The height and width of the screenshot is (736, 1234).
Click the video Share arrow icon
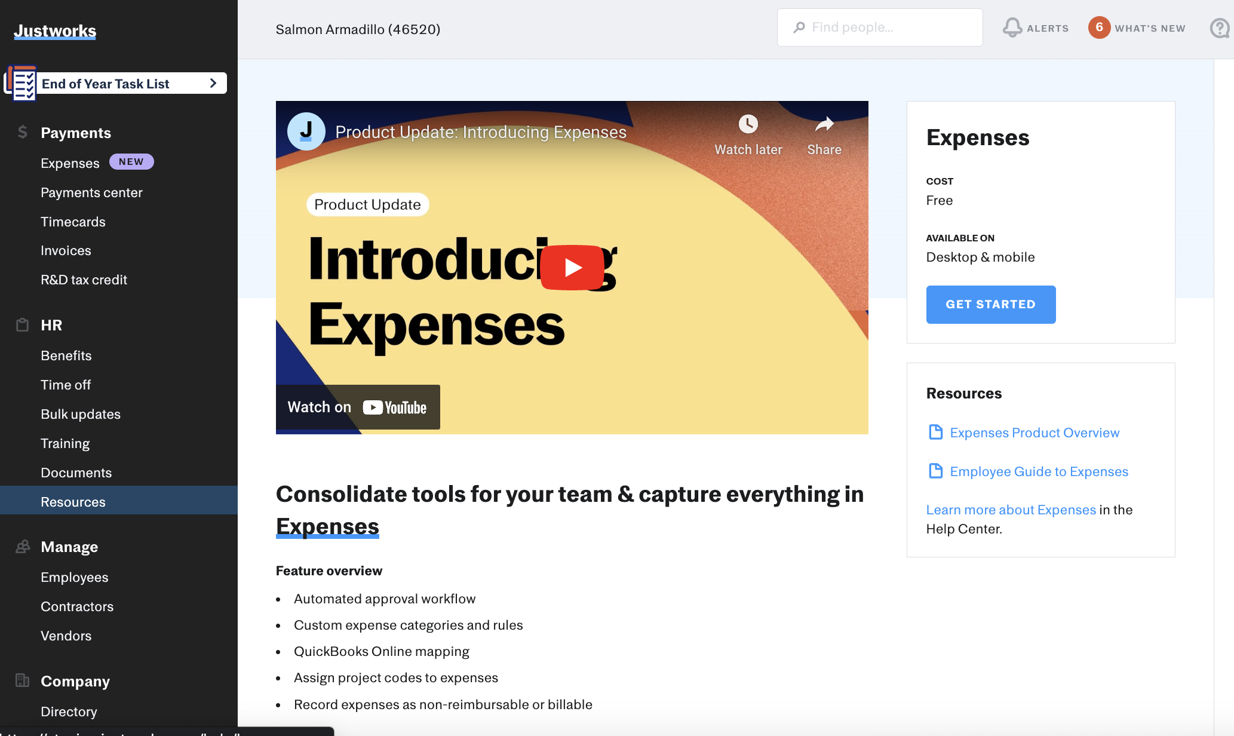[824, 124]
